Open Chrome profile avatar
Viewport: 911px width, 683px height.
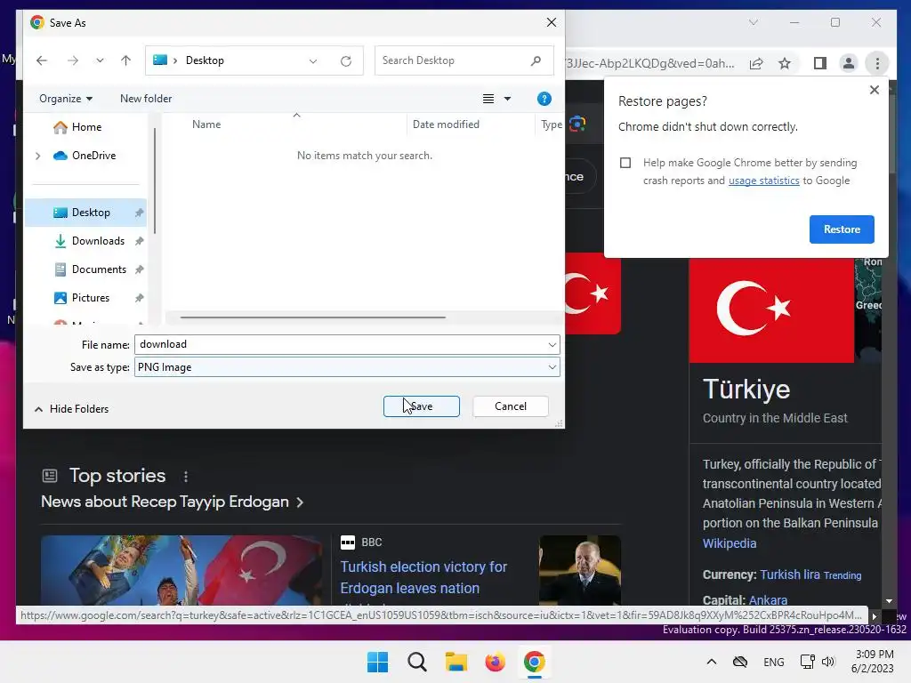click(848, 63)
